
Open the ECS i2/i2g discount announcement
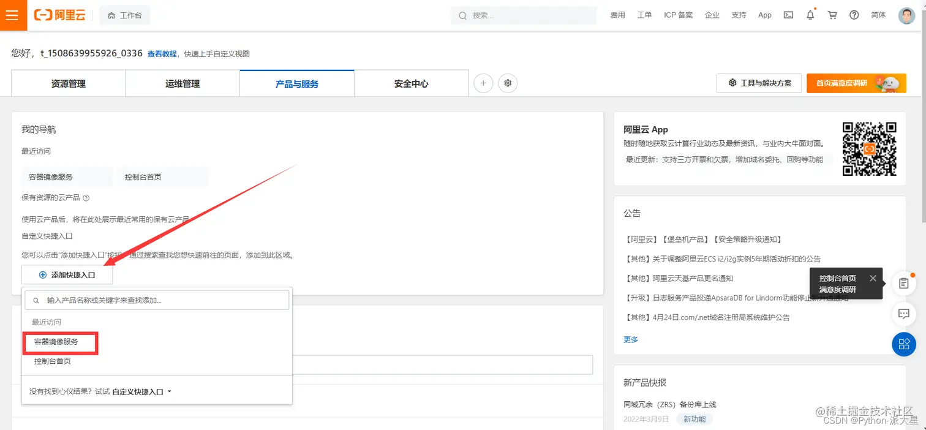(x=722, y=259)
